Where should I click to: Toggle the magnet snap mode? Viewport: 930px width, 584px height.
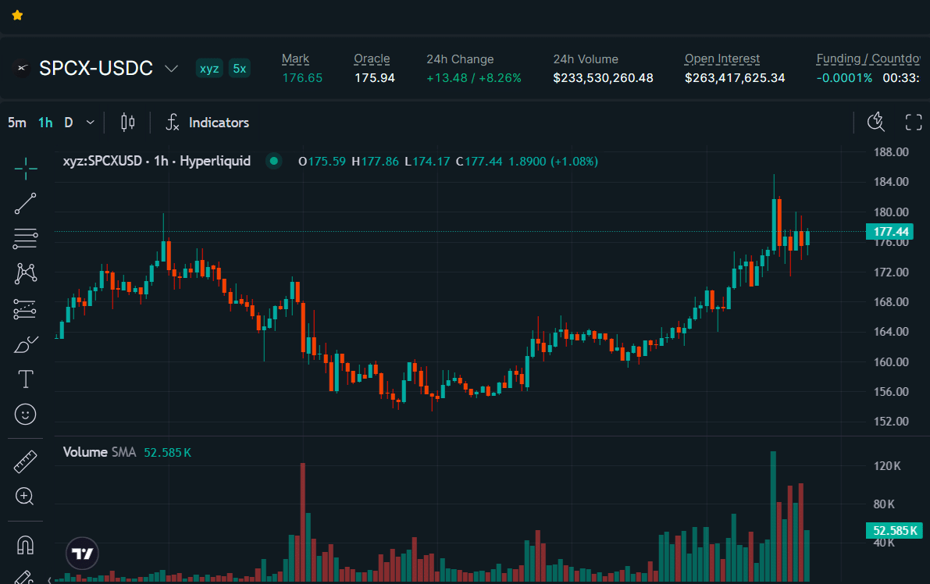[26, 544]
